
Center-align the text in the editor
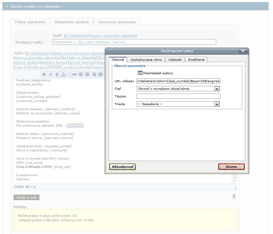pyautogui.click(x=87, y=74)
